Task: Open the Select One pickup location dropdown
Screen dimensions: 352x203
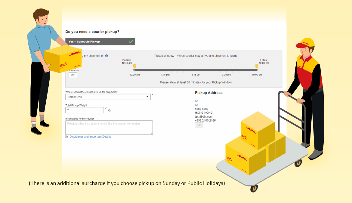Action: pyautogui.click(x=108, y=97)
